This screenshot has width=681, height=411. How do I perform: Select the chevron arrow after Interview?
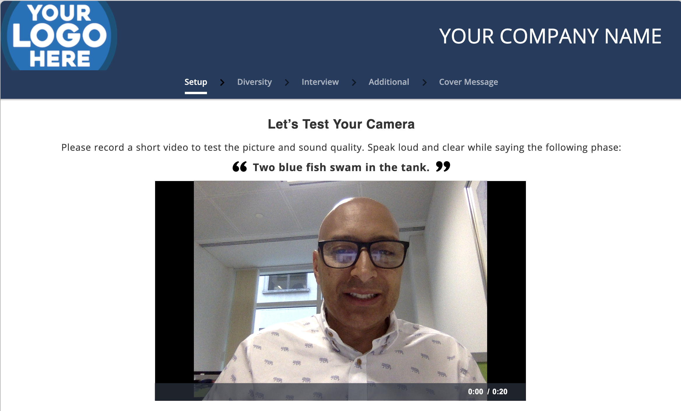click(x=354, y=82)
